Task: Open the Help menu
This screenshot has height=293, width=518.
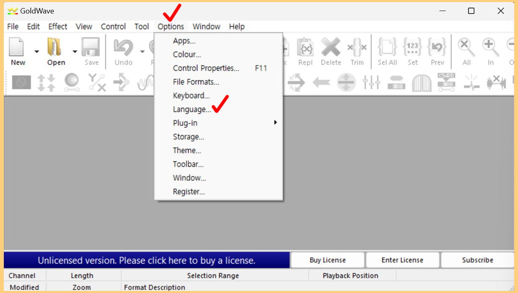Action: point(237,27)
